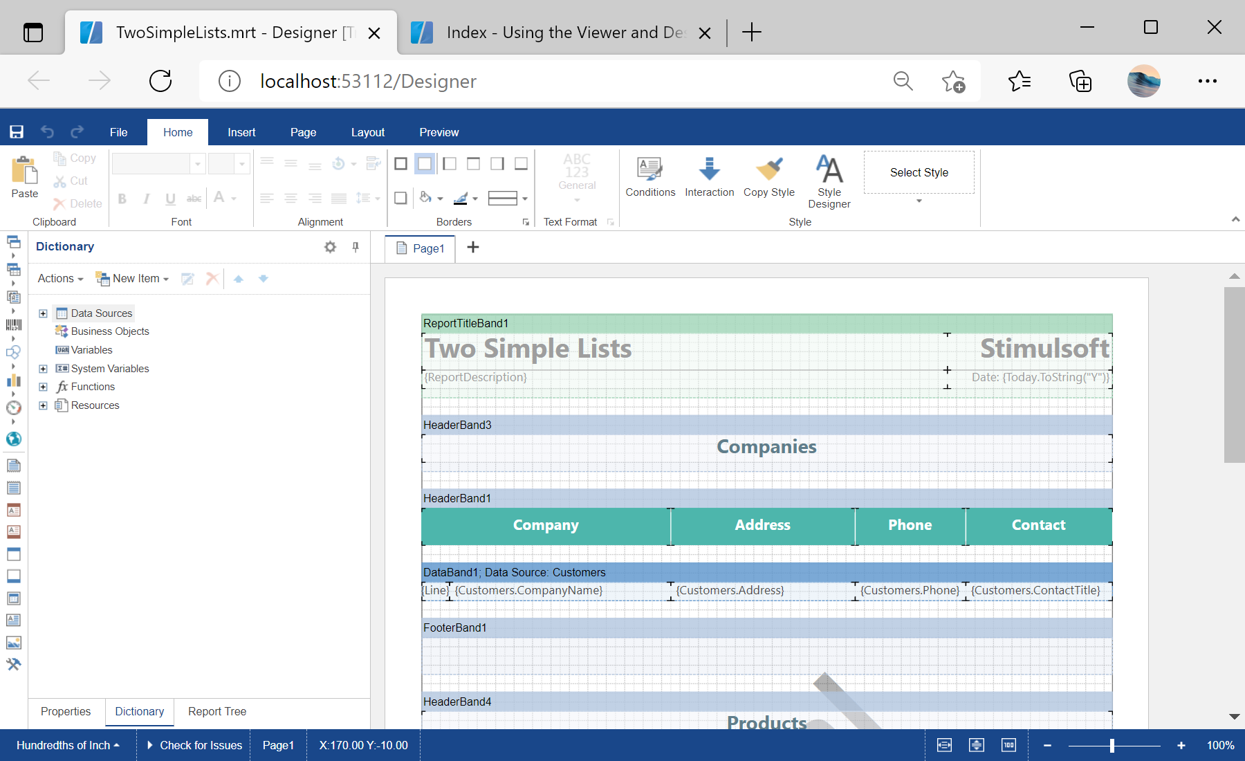Click the vertical scrollbar thumb
Screen dimensions: 1245x761
coord(1234,374)
